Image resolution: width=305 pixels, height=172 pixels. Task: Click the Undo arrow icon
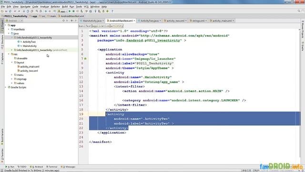[15, 11]
